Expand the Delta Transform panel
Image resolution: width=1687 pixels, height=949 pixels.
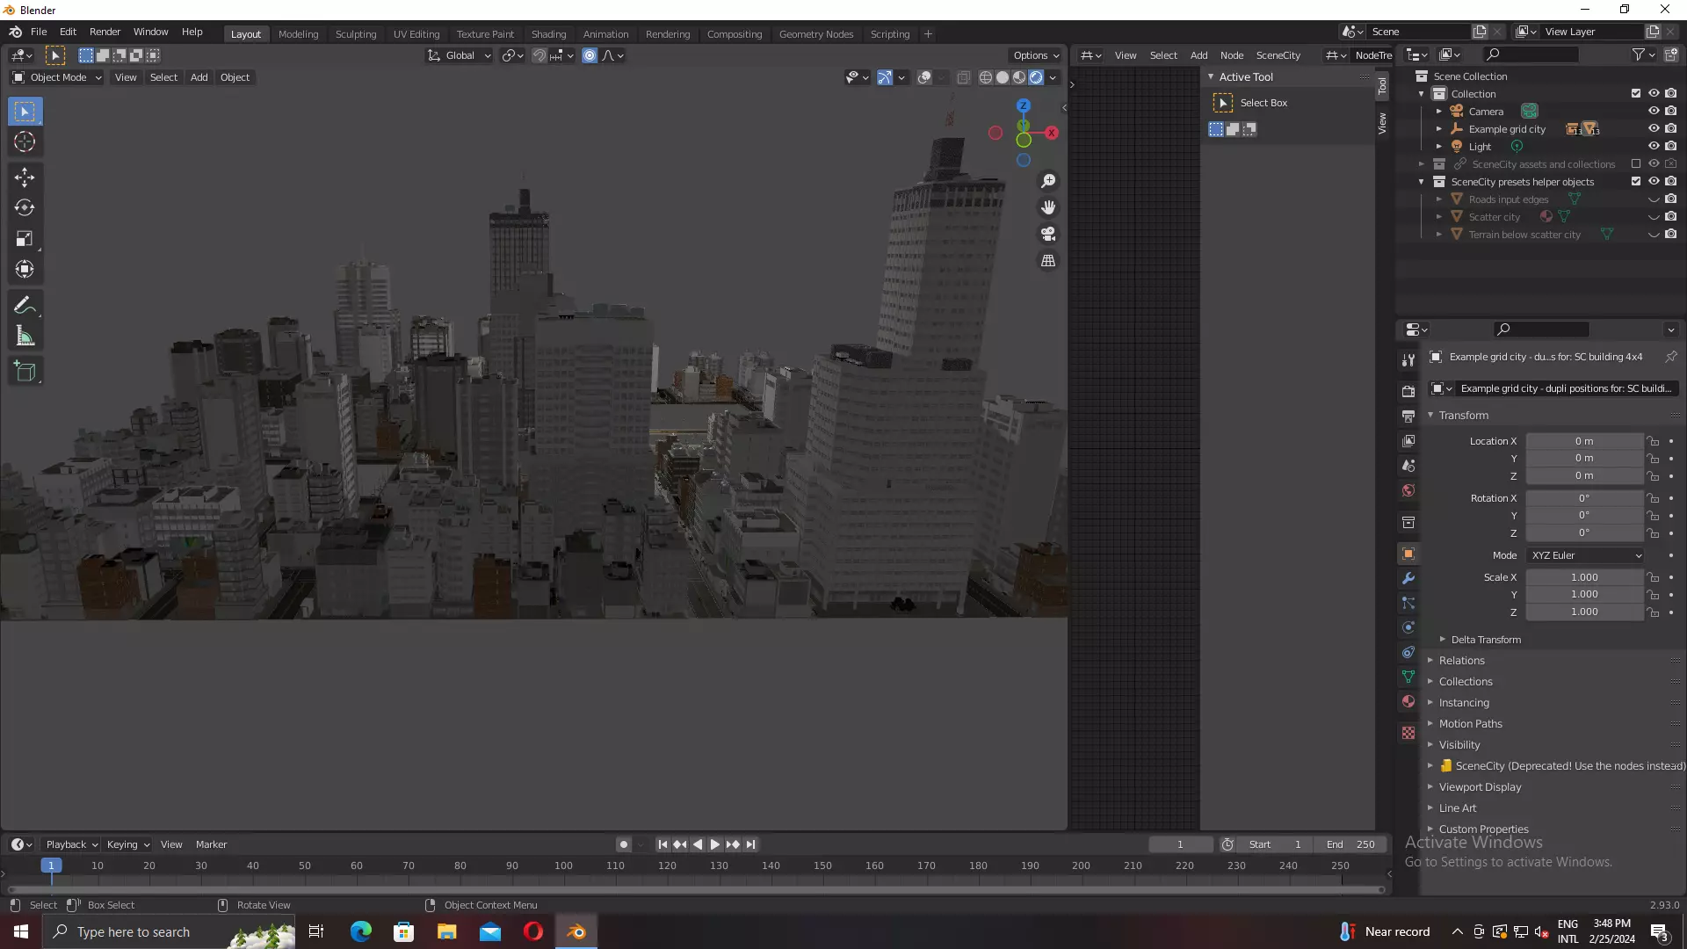click(x=1485, y=640)
